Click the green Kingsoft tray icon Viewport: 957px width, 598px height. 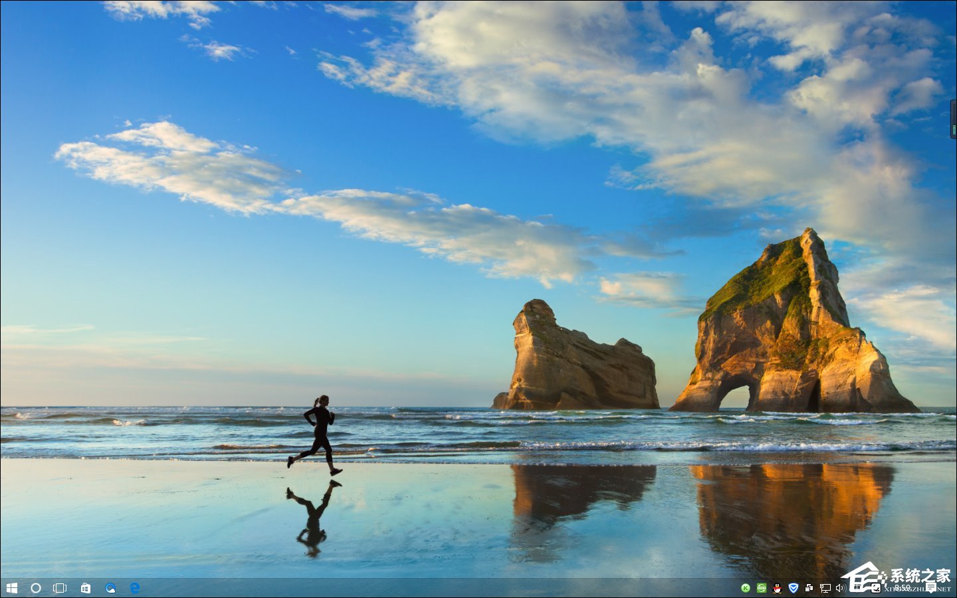point(745,587)
